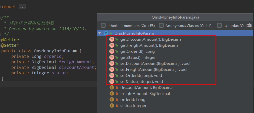Viewport: 254px width, 113px height.
Task: Check the Lambdas checkbox
Action: (x=219, y=26)
